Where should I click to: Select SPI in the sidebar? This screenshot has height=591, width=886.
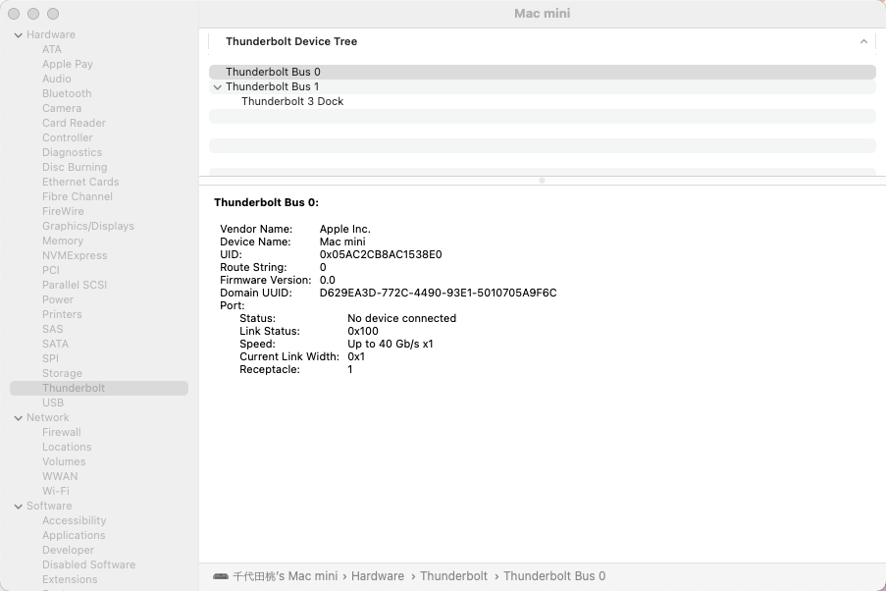[x=50, y=358]
